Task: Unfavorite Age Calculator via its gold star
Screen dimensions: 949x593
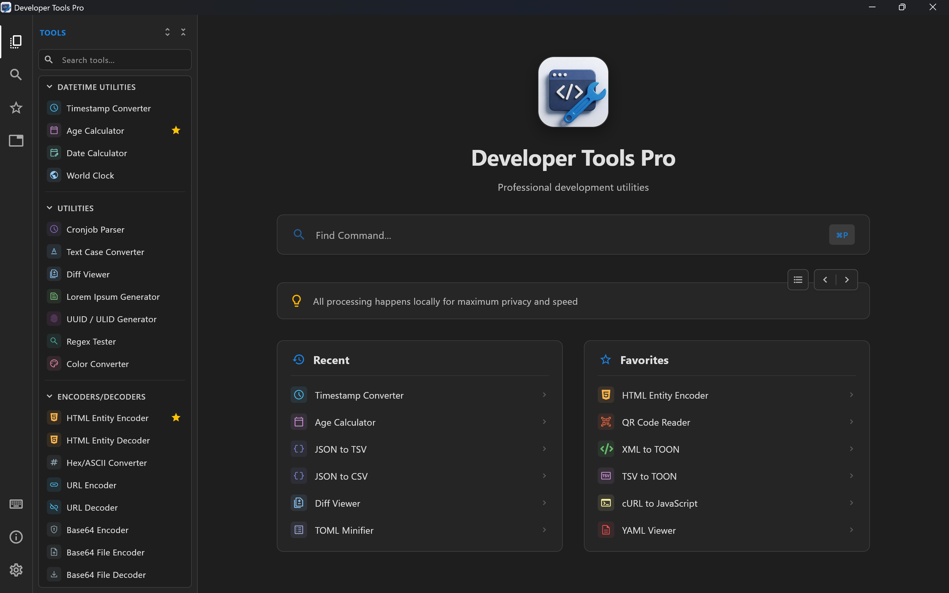Action: (x=176, y=130)
